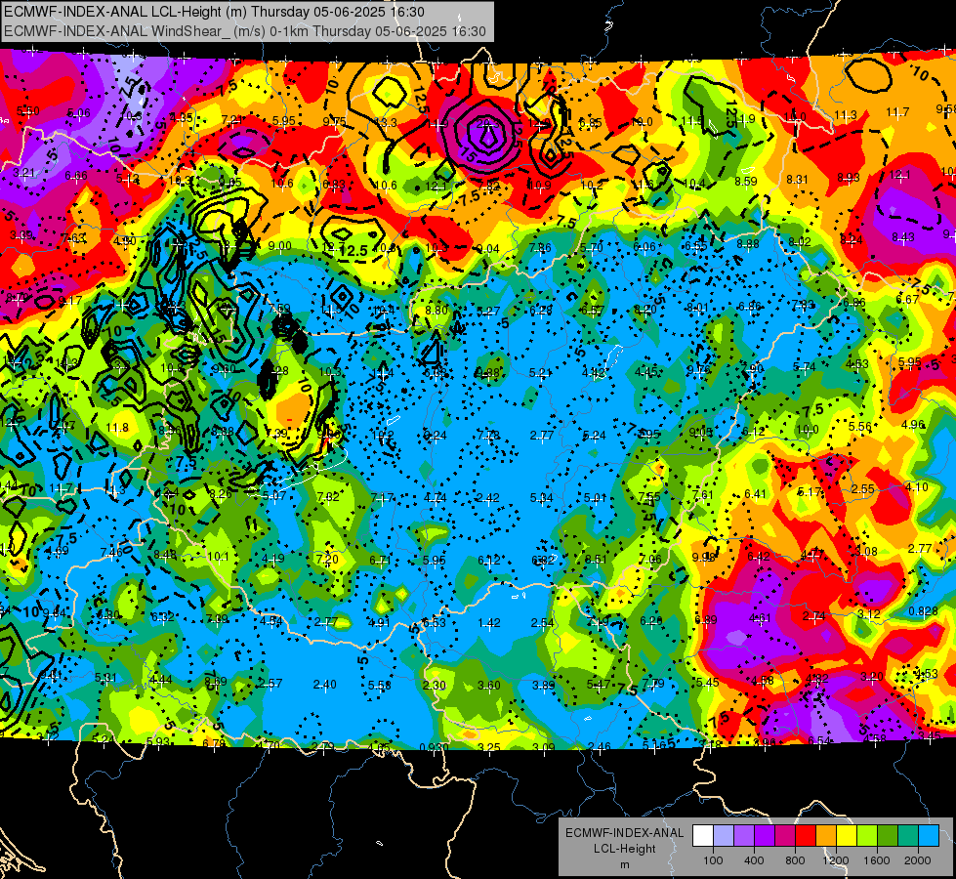Click the dark green legend swatch
The image size is (956, 879).
pos(887,836)
